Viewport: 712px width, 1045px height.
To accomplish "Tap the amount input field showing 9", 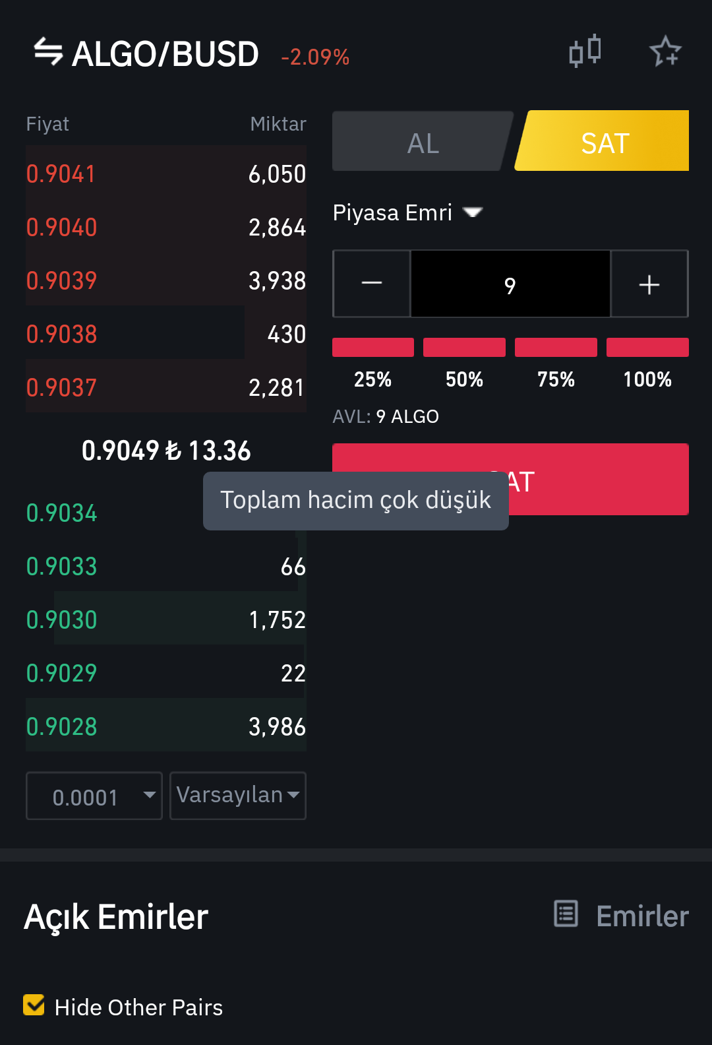I will (510, 284).
